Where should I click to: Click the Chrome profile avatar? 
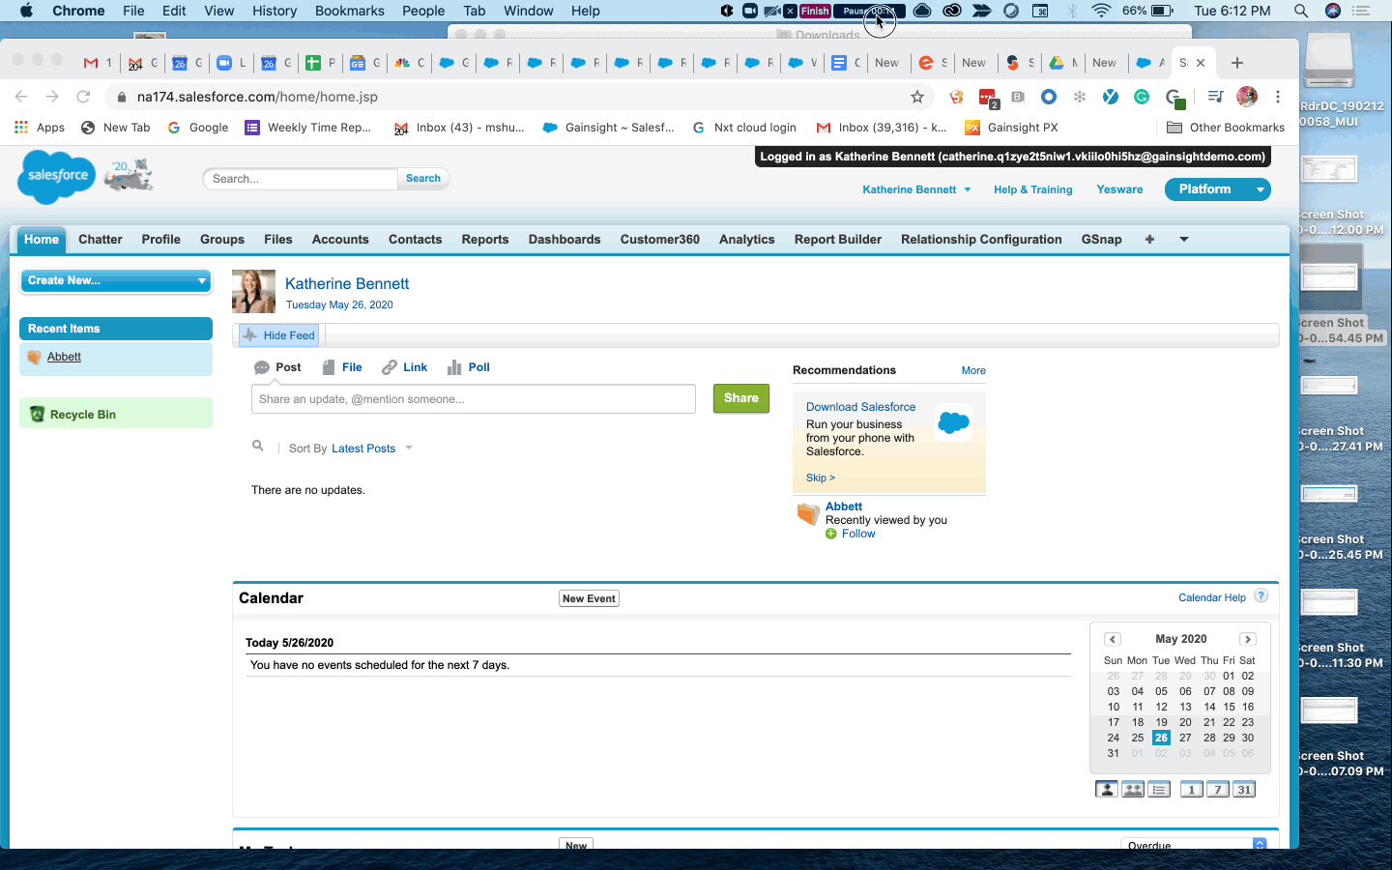tap(1247, 97)
